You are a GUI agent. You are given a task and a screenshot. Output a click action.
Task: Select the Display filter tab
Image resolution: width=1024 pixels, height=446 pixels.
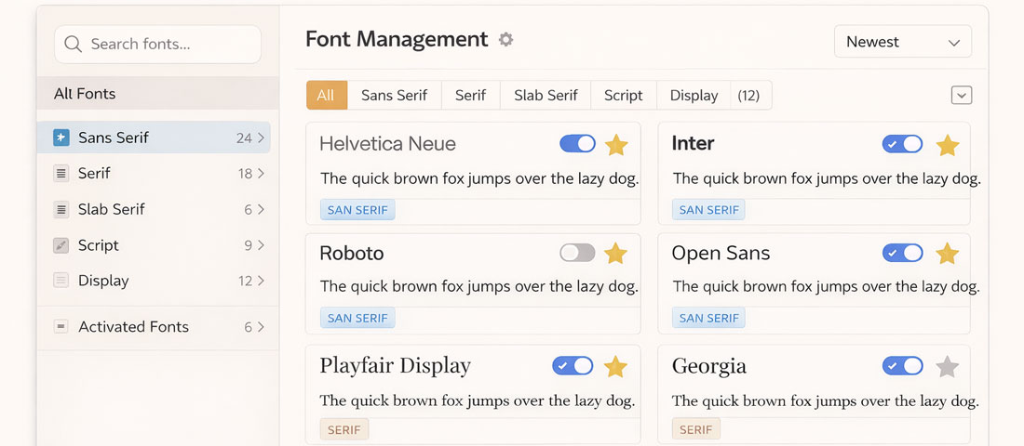point(694,95)
